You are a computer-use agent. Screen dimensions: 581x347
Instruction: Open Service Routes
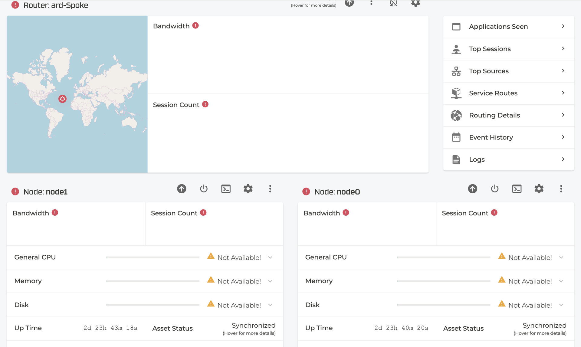coord(508,93)
